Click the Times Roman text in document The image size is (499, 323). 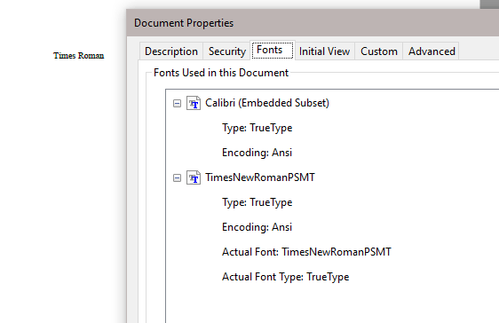click(x=79, y=56)
